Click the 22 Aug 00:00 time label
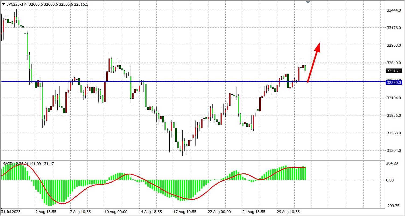The image size is (405, 216). [219, 212]
